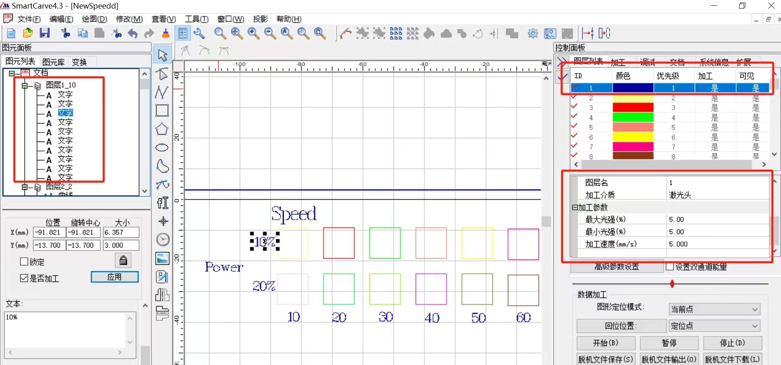Click the 停止(D) stop button
The height and width of the screenshot is (365, 781).
coord(733,343)
